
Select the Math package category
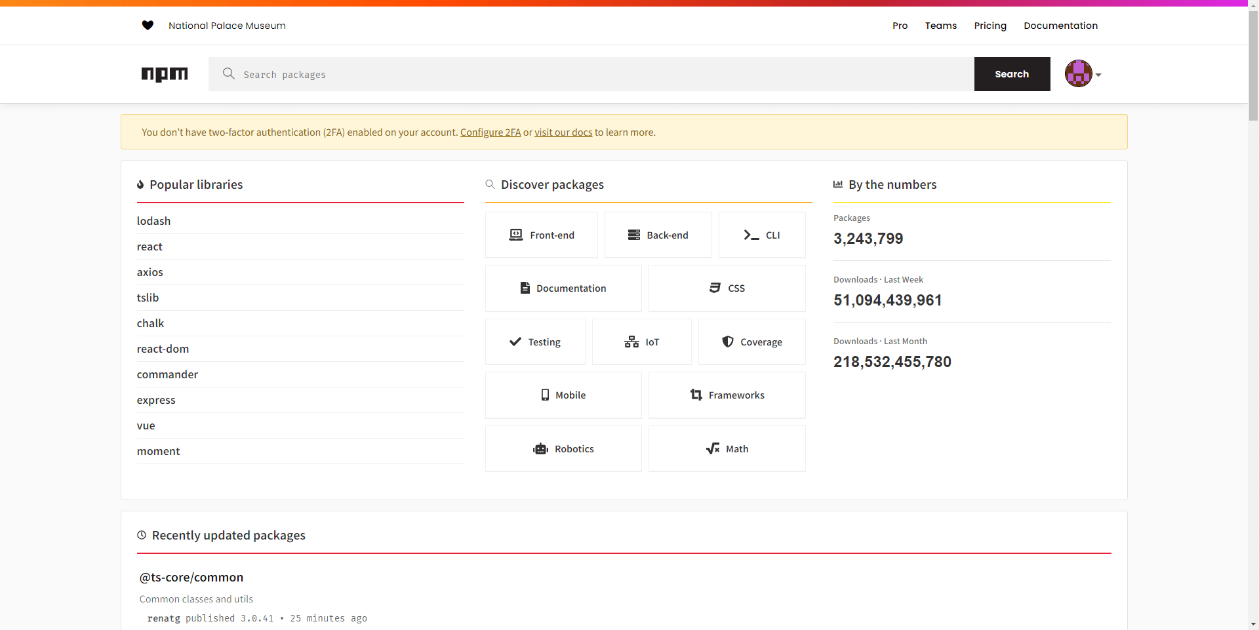727,449
